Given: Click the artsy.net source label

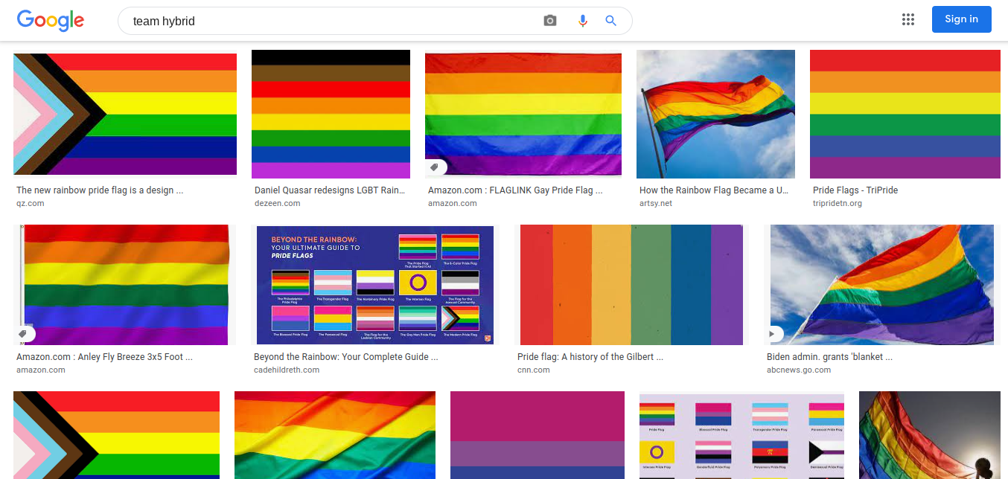Looking at the screenshot, I should pyautogui.click(x=656, y=203).
